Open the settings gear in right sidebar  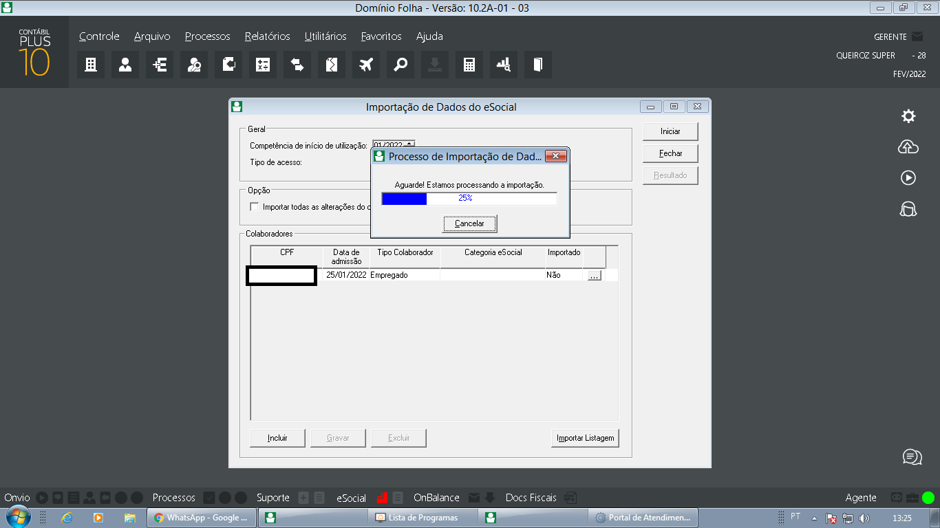pos(908,116)
